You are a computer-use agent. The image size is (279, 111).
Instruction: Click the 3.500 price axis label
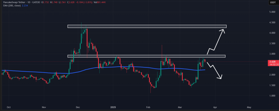coord(272,43)
